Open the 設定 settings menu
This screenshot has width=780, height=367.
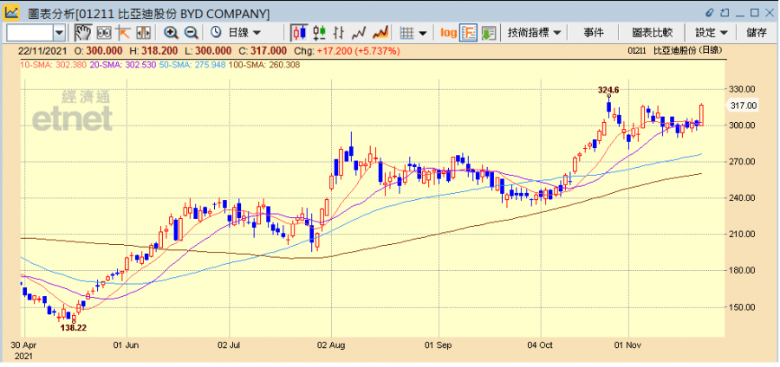[x=711, y=32]
